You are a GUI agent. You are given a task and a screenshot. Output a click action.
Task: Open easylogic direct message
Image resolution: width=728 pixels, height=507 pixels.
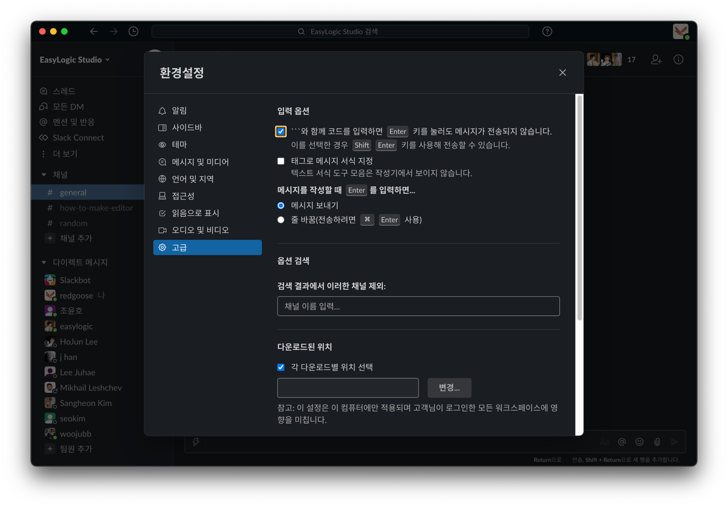click(x=69, y=326)
